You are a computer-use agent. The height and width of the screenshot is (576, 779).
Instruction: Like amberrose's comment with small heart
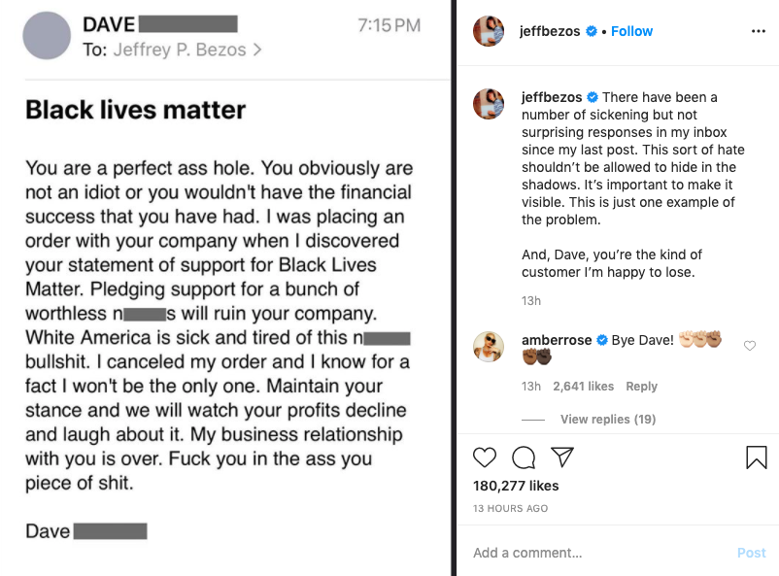click(750, 346)
